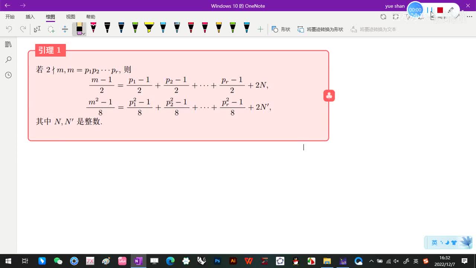Open the more options ellipsis menu
The width and height of the screenshot is (476, 268).
pyautogui.click(x=469, y=17)
